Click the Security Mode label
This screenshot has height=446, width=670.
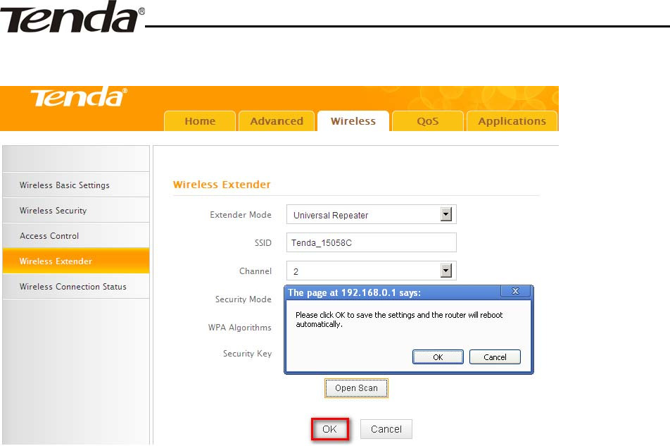tap(243, 299)
